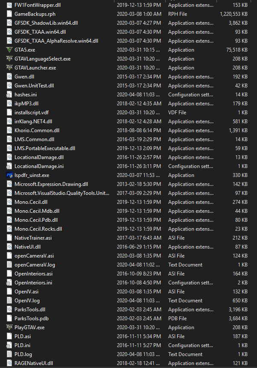
Task: Select the Microsoft.VisualStudio.QualityTools.Unit... file
Action: [x=62, y=193]
